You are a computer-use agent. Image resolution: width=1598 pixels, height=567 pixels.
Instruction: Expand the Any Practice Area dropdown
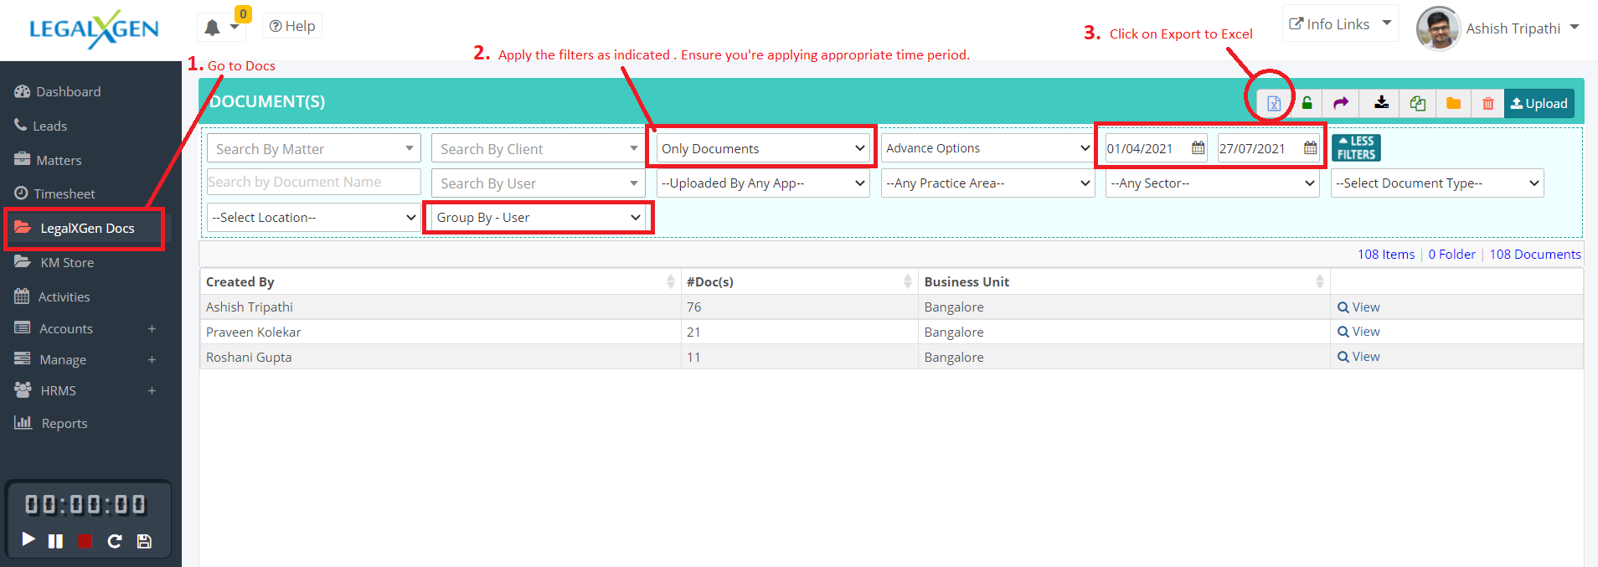coord(987,183)
